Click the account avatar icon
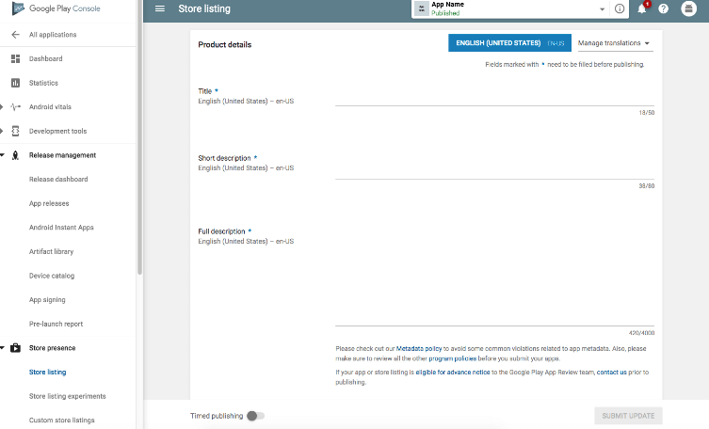709x429 pixels. tap(688, 8)
